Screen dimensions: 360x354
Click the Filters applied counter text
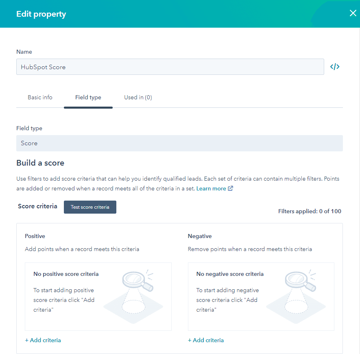coord(310,211)
